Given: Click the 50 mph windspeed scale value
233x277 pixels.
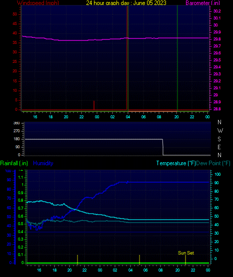Looking at the screenshot, I should point(15,14).
